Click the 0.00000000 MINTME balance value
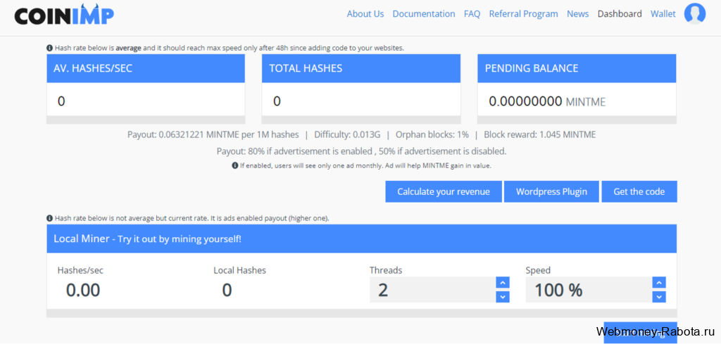This screenshot has height=344, width=721. [546, 101]
